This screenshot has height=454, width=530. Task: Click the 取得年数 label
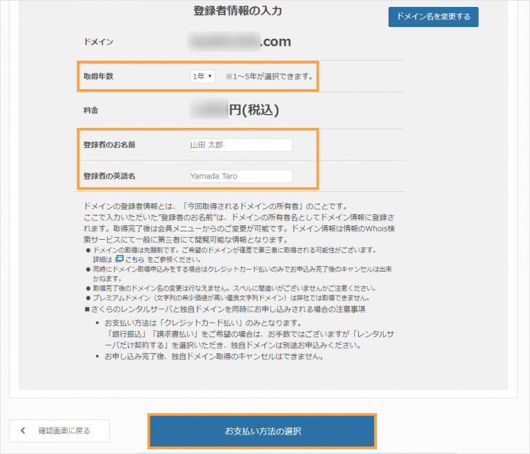point(97,77)
